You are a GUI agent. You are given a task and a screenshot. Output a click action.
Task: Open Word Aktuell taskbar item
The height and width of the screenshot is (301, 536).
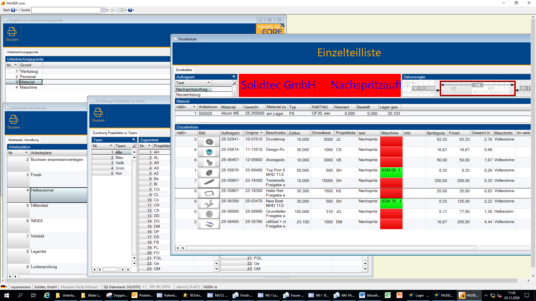tap(370, 295)
